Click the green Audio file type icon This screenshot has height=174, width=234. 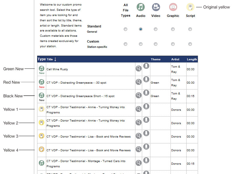coord(141,7)
